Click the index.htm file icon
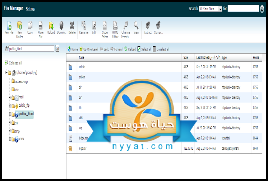Screen dimensions: 268x181 click(71, 138)
